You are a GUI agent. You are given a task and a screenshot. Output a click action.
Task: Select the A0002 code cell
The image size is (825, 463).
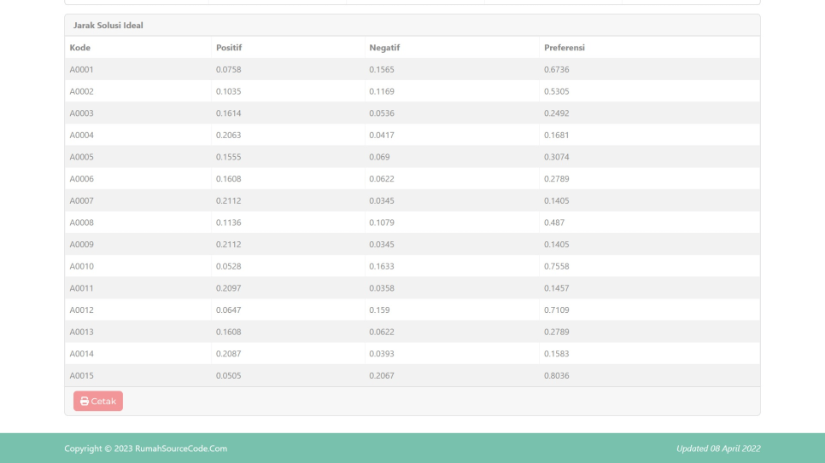[81, 91]
